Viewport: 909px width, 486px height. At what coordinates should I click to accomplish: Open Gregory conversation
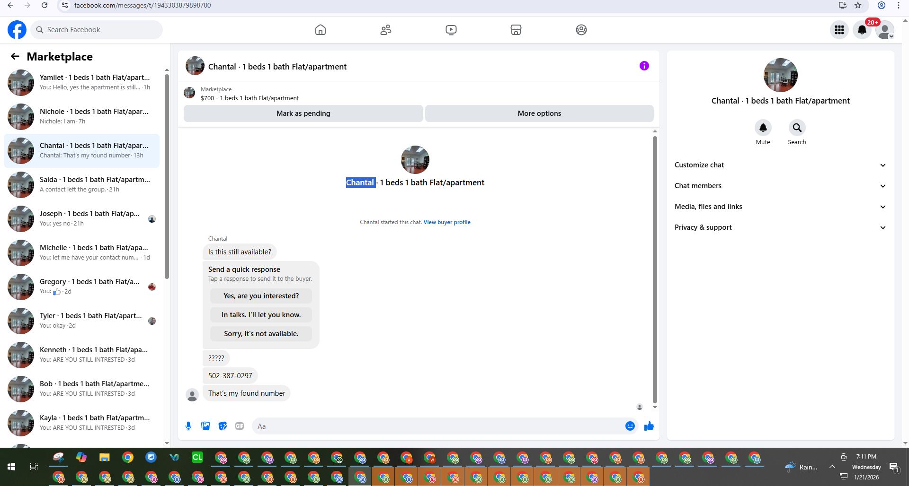click(x=82, y=287)
